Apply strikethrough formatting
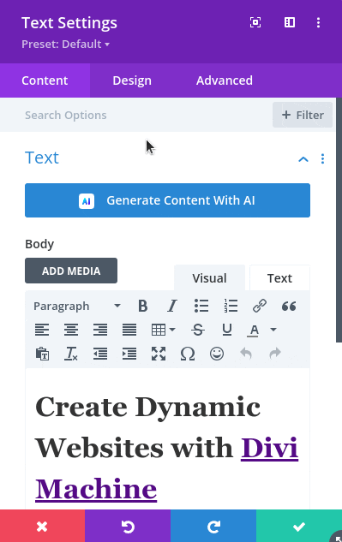 198,330
